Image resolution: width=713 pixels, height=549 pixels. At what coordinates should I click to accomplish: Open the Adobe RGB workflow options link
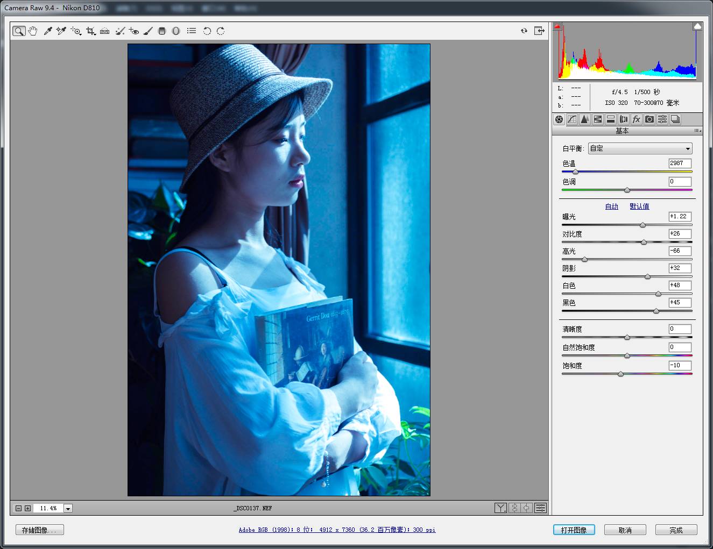(x=337, y=530)
